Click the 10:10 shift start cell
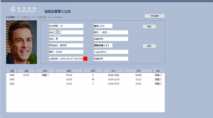213x118 pixels. (x=69, y=79)
